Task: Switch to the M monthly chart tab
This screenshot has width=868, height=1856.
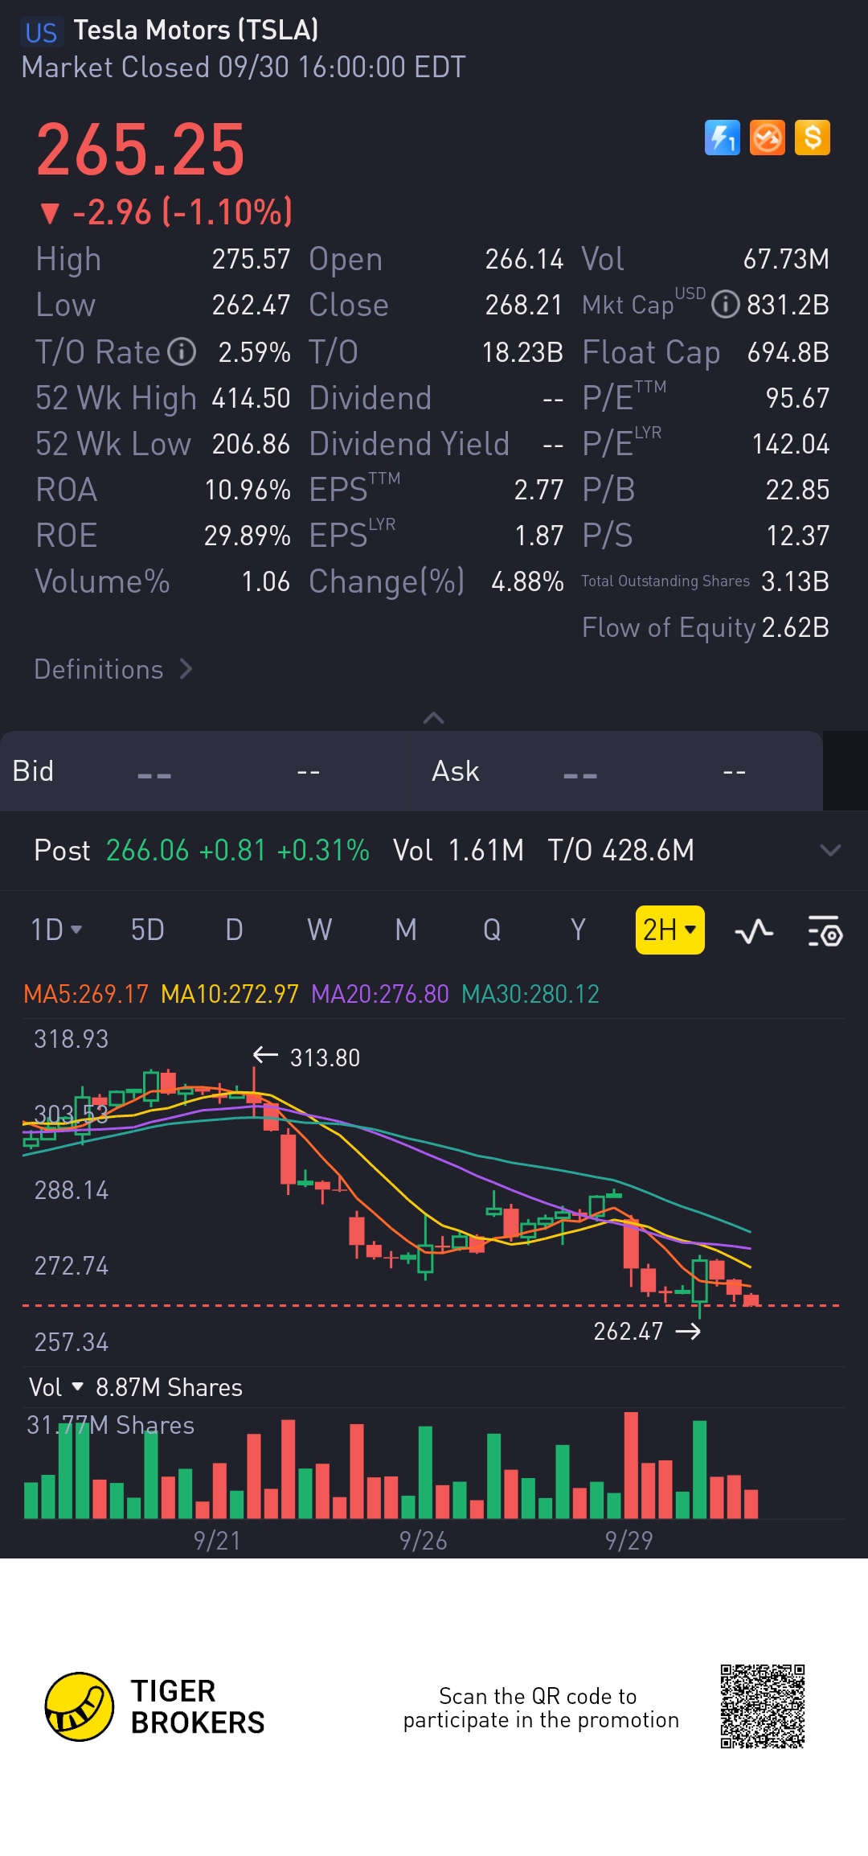Action: (x=406, y=930)
